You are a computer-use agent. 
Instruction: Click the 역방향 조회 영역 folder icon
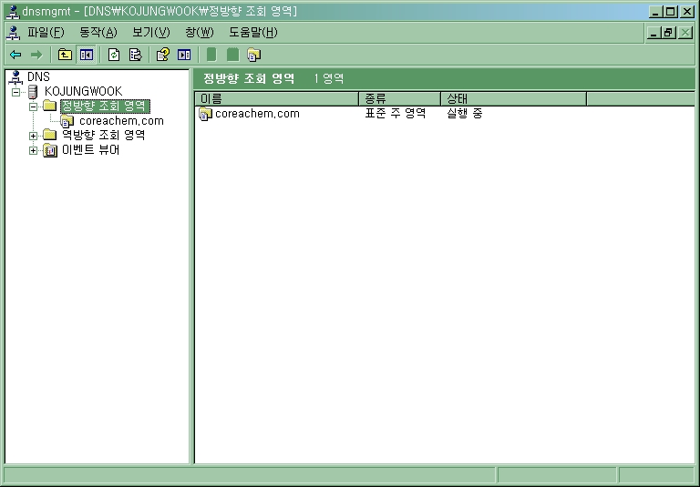coord(49,135)
